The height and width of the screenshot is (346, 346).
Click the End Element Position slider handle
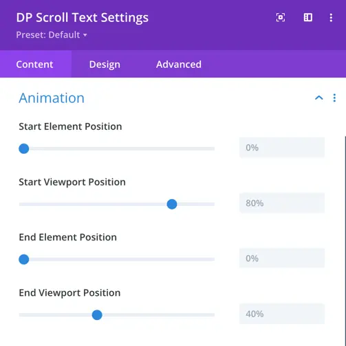click(x=24, y=259)
